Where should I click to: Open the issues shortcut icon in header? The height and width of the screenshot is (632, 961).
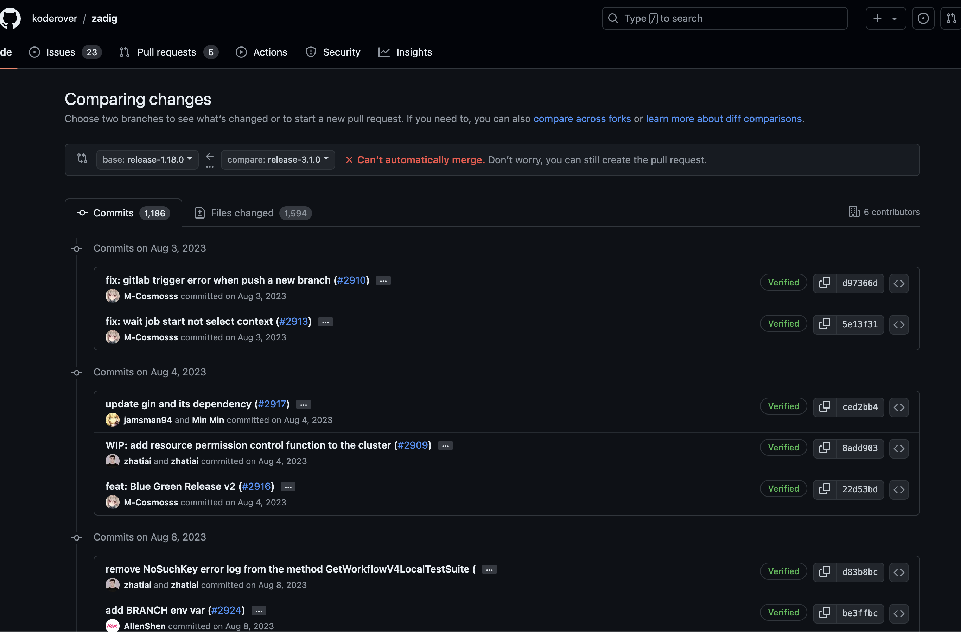pos(923,18)
